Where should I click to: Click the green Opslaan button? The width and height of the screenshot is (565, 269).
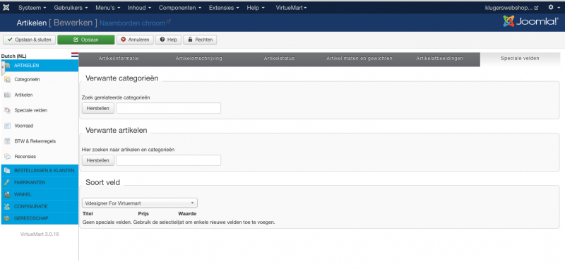(85, 40)
